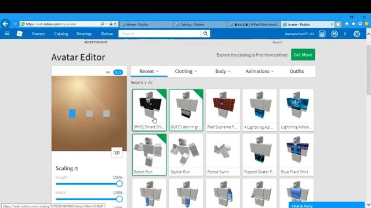Click the browser forward arrow
Viewport: 371px width, 208px height.
(x=15, y=24)
